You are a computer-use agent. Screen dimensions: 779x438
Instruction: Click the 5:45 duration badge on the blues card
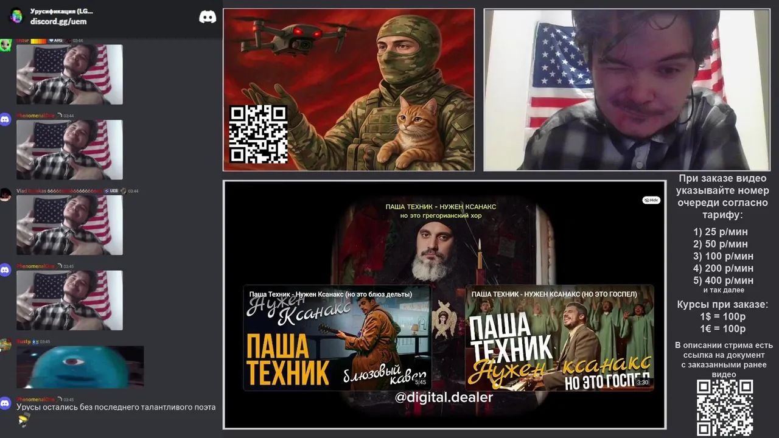coord(421,383)
